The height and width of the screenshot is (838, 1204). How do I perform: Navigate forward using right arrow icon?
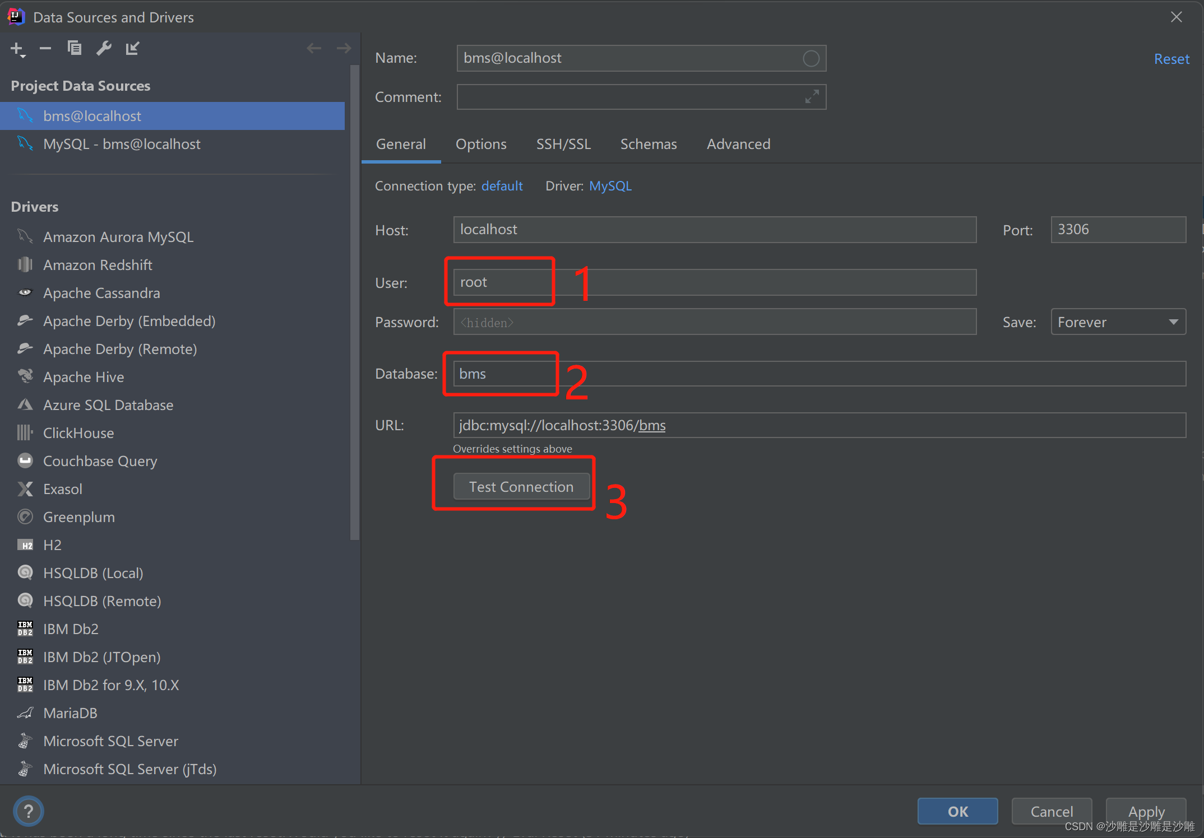pyautogui.click(x=344, y=48)
